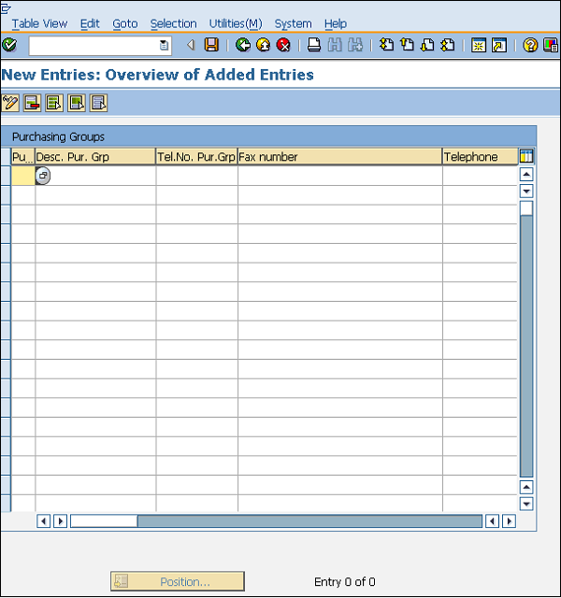Open the Utilities(M) menu
561x598 pixels.
pyautogui.click(x=236, y=23)
